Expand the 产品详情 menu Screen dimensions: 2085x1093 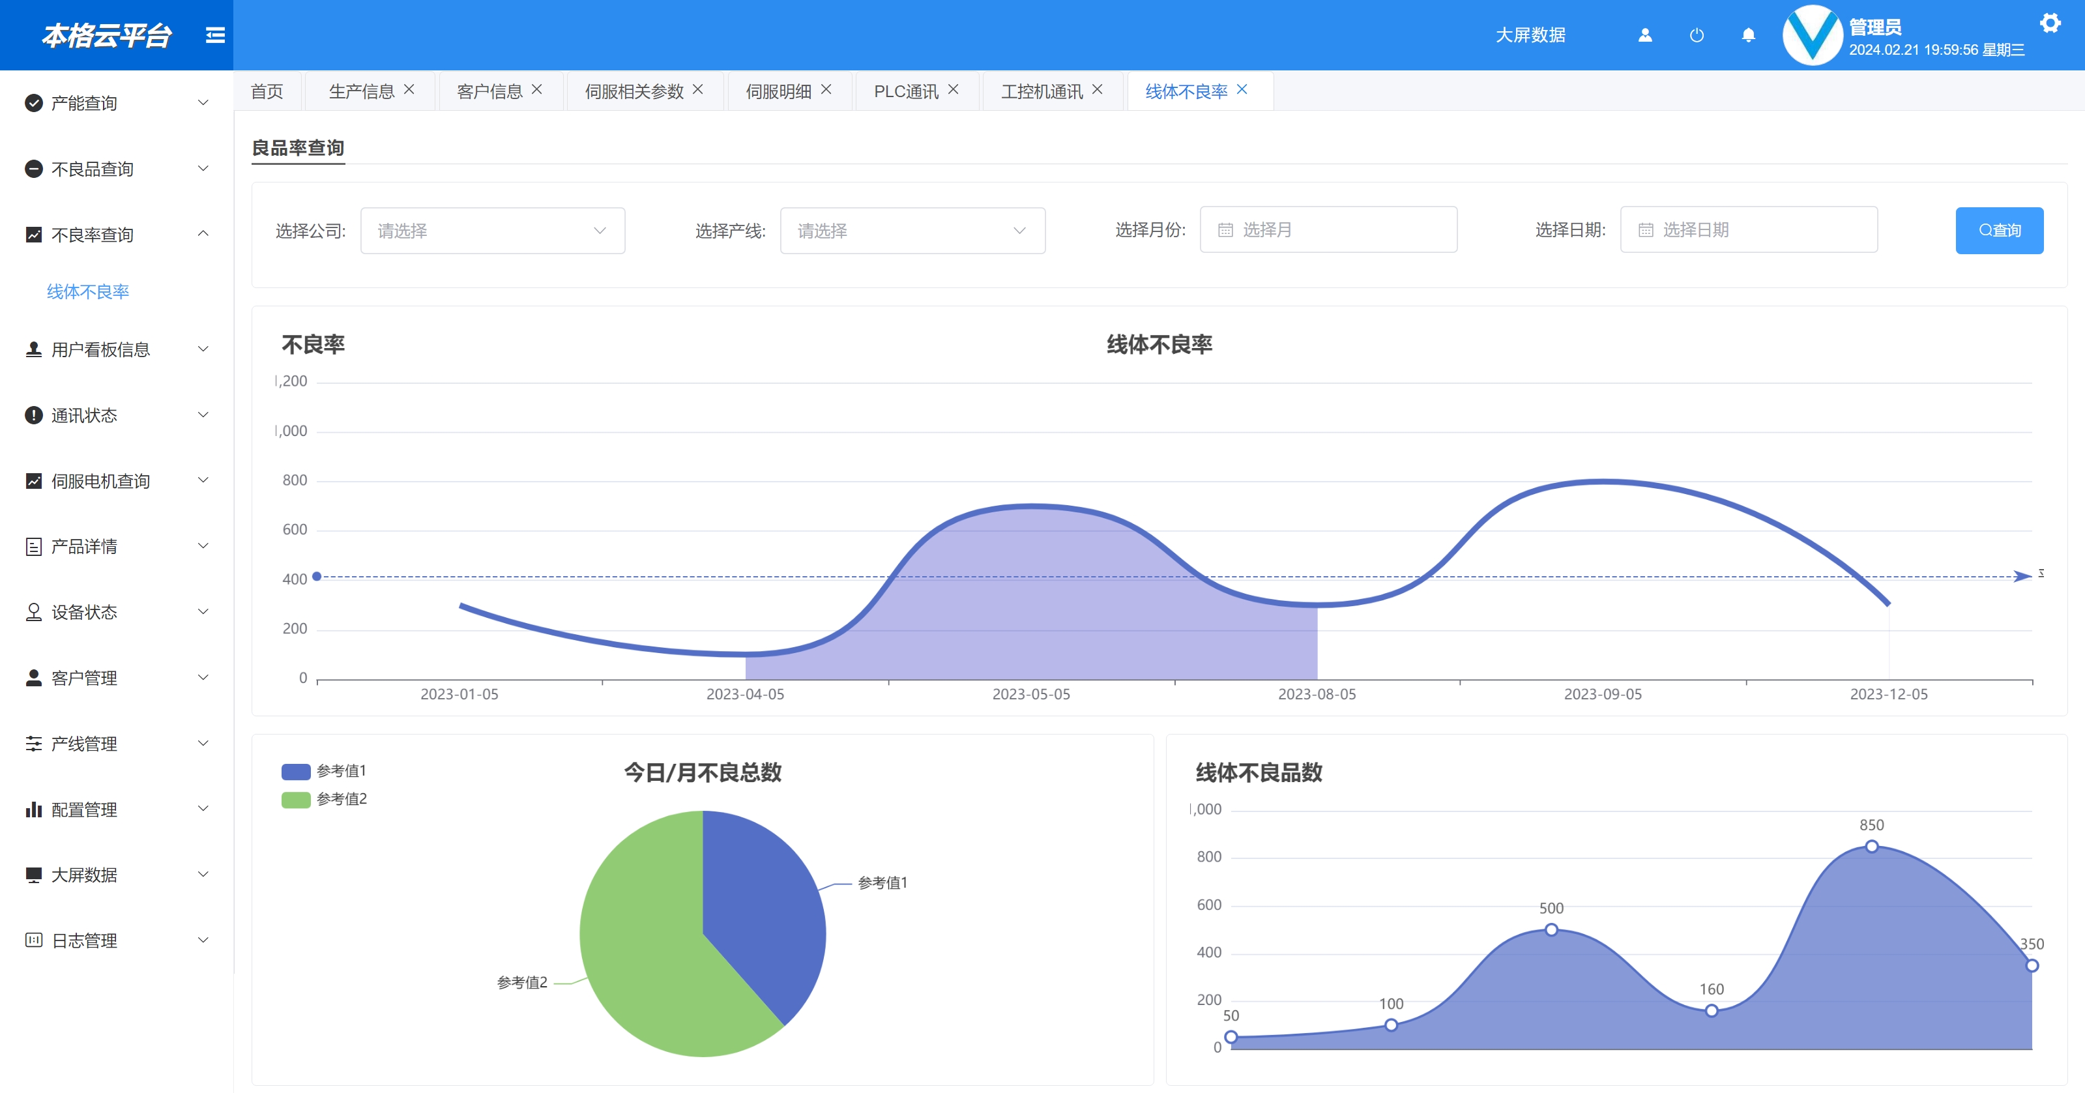point(203,546)
